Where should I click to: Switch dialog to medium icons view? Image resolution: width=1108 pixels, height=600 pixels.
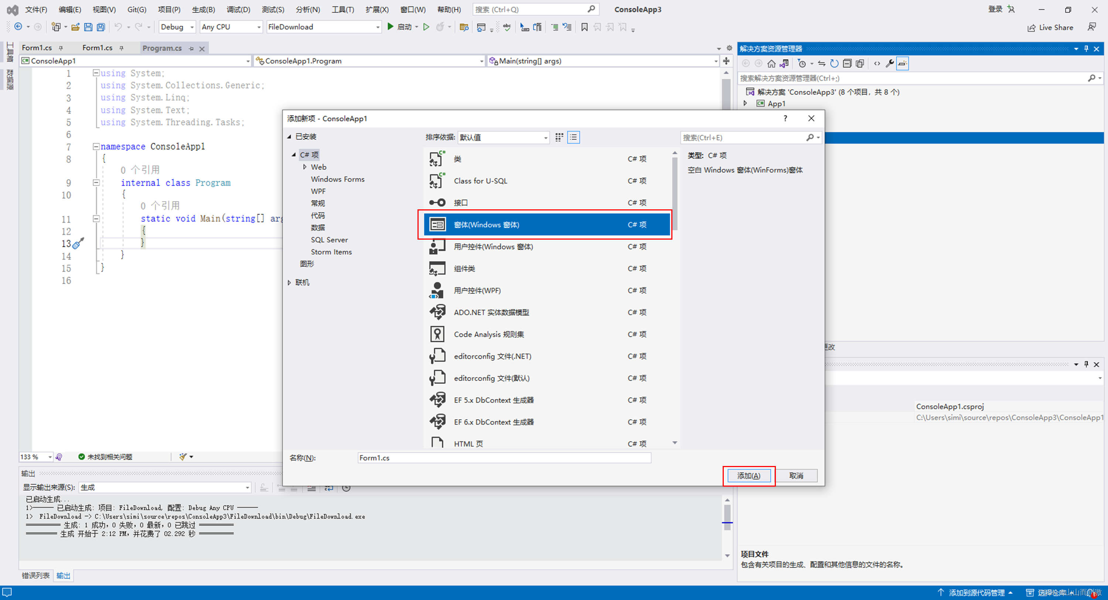point(559,137)
